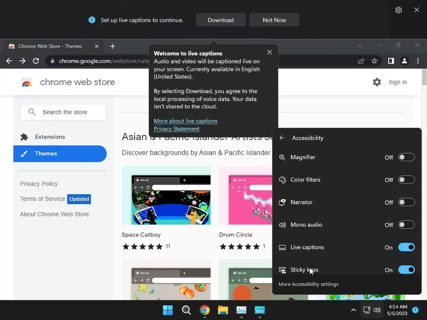Show hidden tray icons chevron
Viewport: 427px width, 320px height.
(353, 310)
